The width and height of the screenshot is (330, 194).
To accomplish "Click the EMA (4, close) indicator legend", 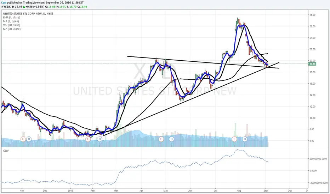I will [12, 17].
